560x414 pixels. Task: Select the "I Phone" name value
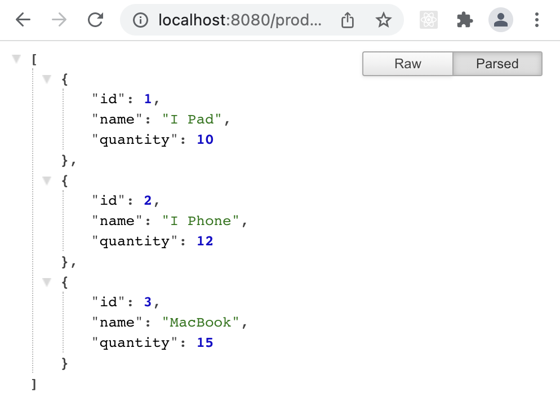pos(201,221)
